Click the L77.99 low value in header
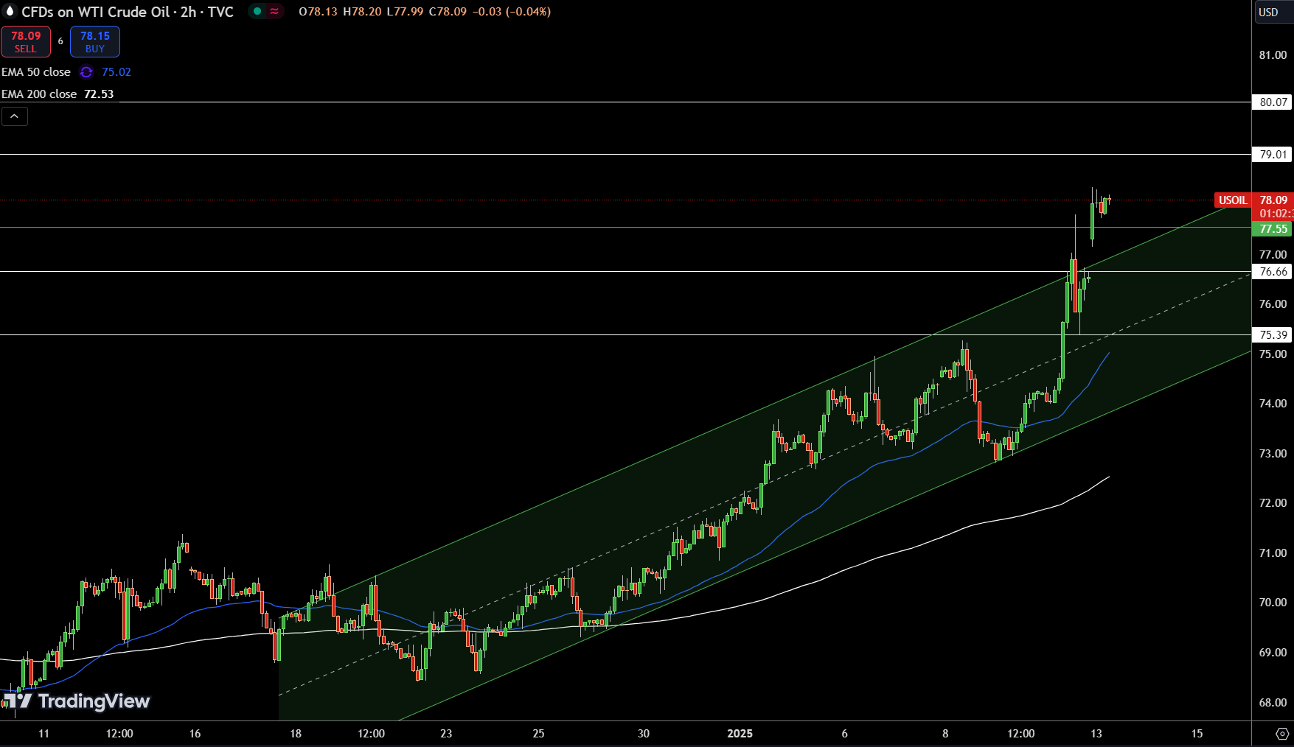The height and width of the screenshot is (747, 1294). tap(405, 12)
